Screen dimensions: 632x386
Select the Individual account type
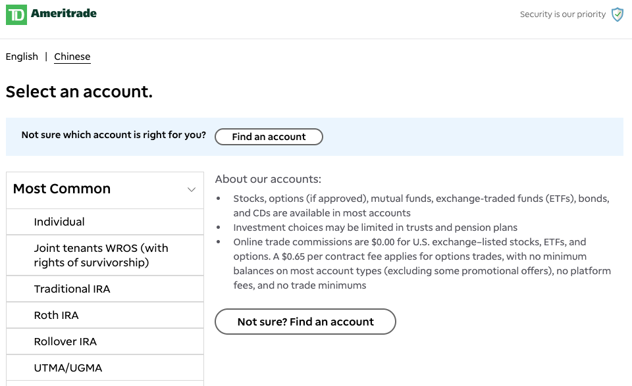click(59, 222)
